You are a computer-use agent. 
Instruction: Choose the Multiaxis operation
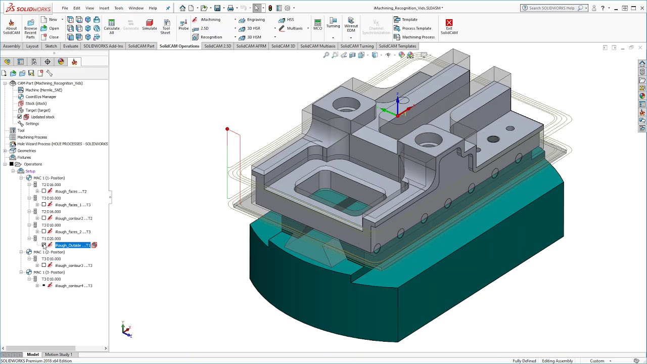click(291, 28)
